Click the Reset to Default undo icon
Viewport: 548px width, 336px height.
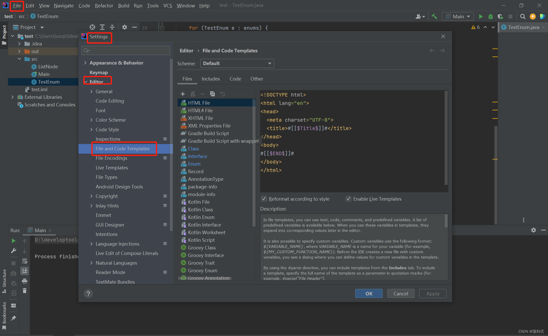(x=223, y=94)
